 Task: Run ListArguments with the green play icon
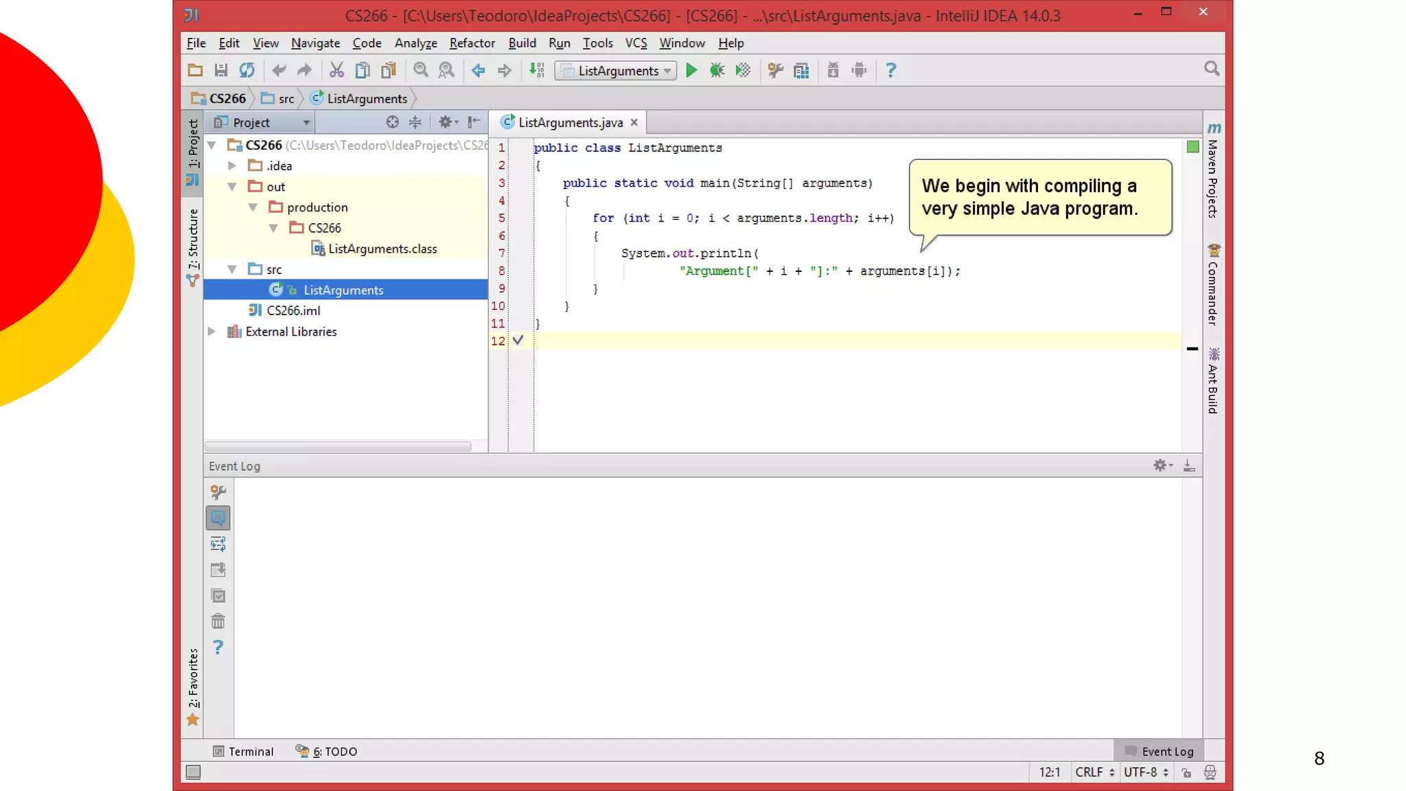(x=691, y=70)
